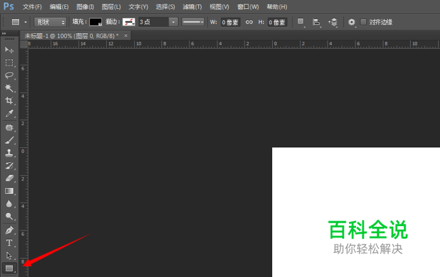Select the Horizontal Type tool
Screen dimensions: 440x277
pyautogui.click(x=9, y=243)
